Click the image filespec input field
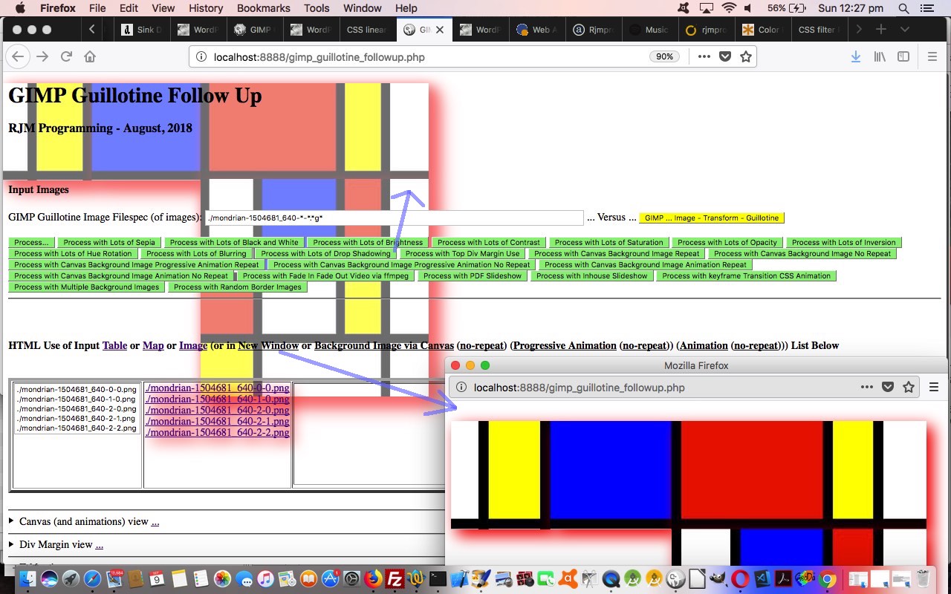Viewport: 951px width, 594px height. tap(395, 218)
